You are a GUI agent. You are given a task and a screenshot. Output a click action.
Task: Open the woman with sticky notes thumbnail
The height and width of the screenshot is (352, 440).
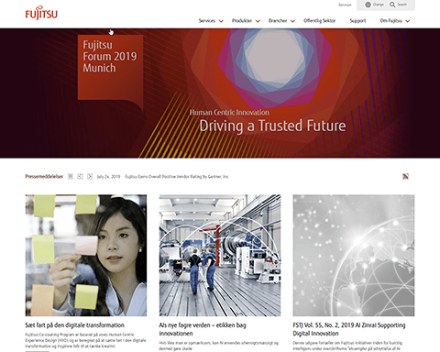(86, 256)
